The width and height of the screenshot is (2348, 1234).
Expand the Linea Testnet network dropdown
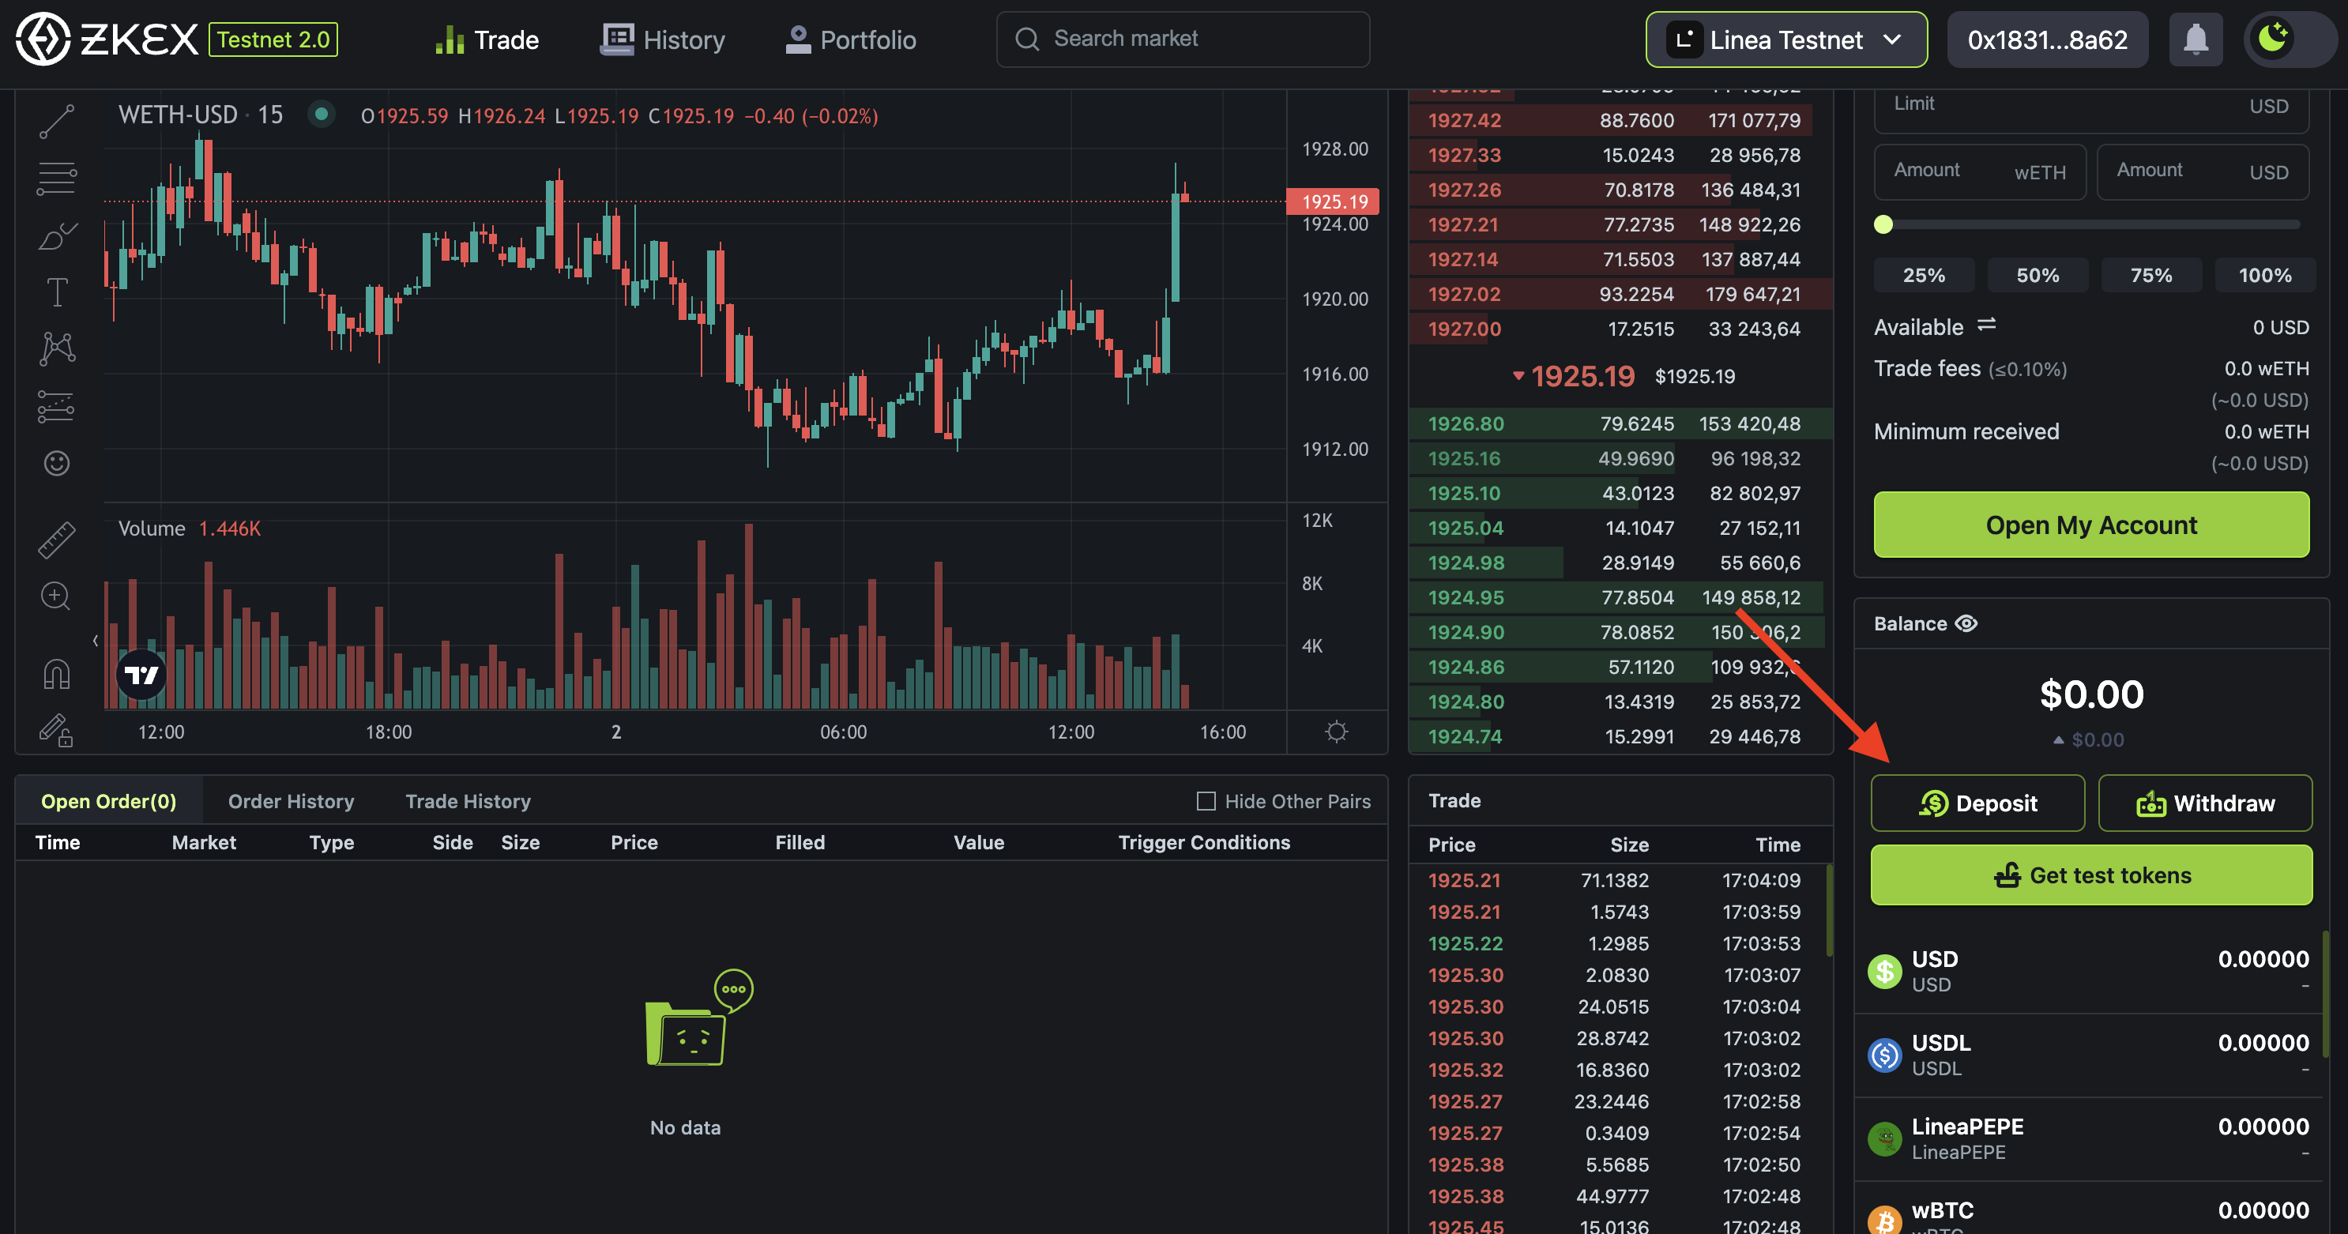[x=1785, y=40]
